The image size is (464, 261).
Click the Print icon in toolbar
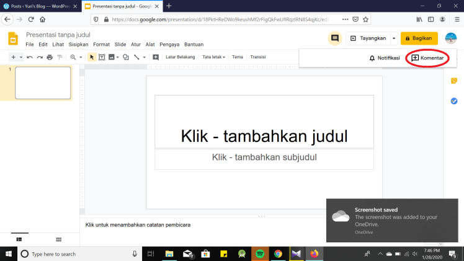click(50, 57)
